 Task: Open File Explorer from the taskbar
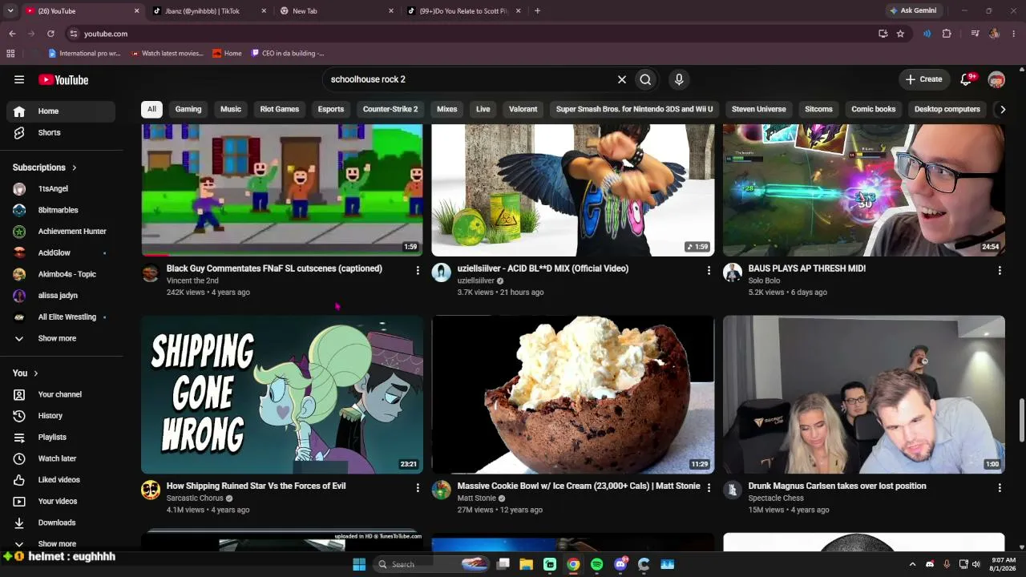click(527, 564)
